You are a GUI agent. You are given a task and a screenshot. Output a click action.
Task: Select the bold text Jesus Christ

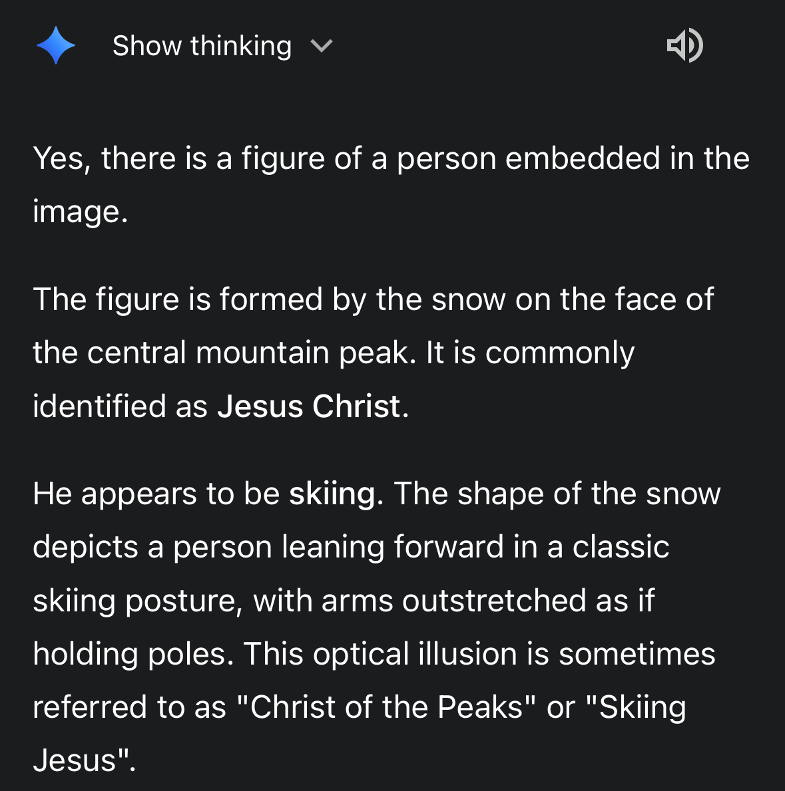pyautogui.click(x=309, y=406)
